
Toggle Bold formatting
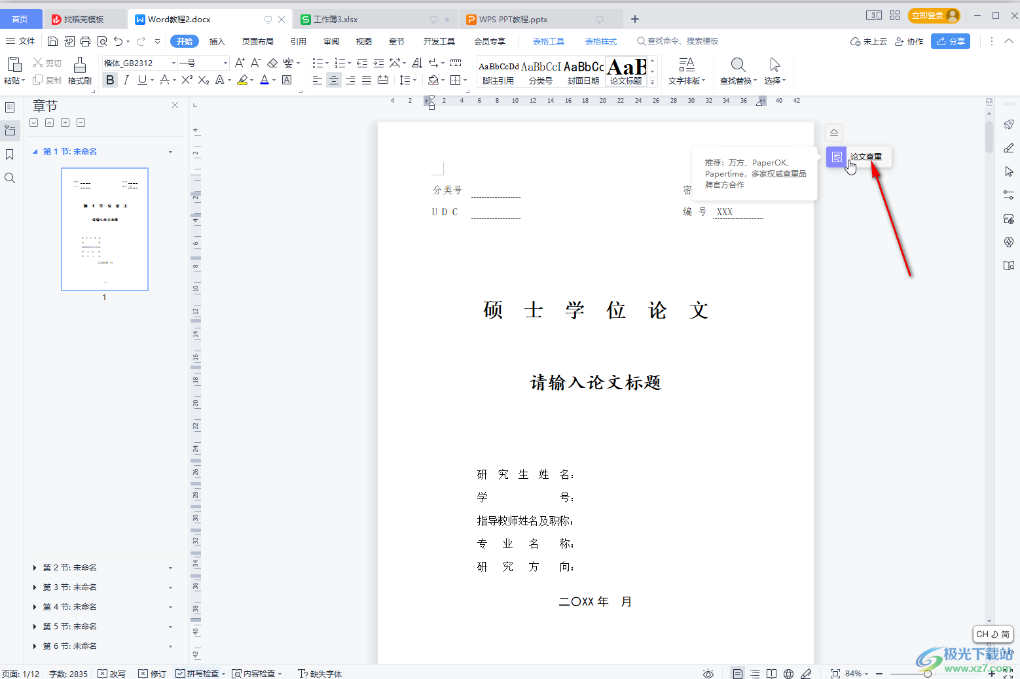point(110,80)
